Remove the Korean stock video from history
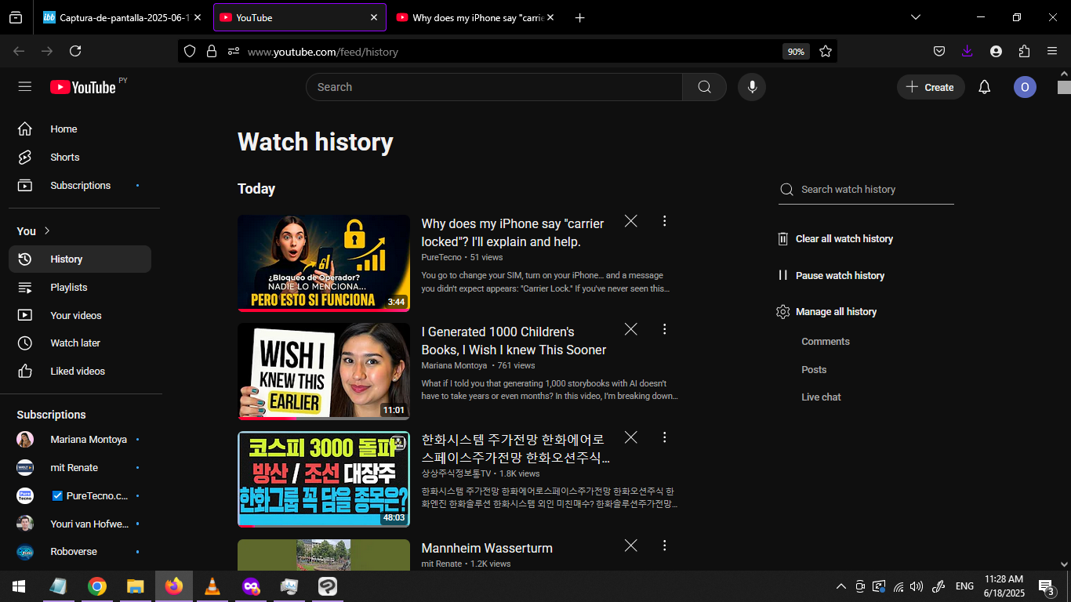This screenshot has width=1071, height=602. click(x=630, y=437)
